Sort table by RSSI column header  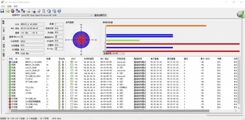pyautogui.click(x=77, y=59)
